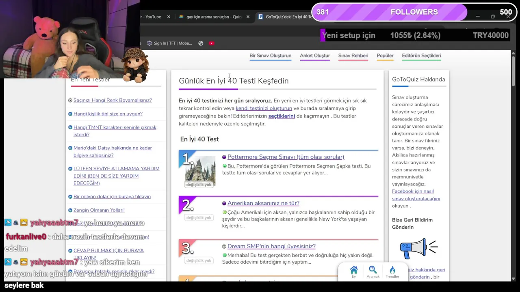Screen dimensions: 520x292
Task: Open 'Mario'daki Daisy hakkında' quiz link
Action: (x=113, y=151)
